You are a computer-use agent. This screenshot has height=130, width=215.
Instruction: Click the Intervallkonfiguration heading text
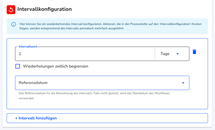click(45, 9)
